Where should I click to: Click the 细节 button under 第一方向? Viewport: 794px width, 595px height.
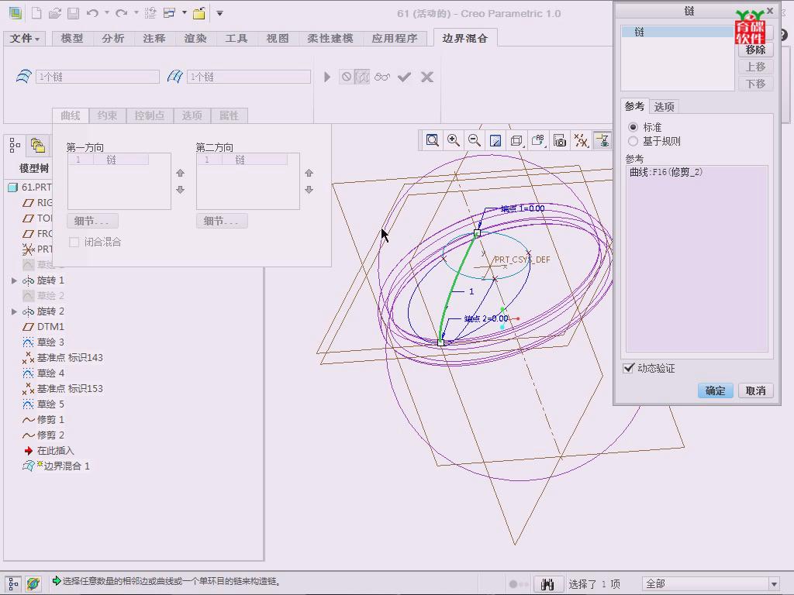tap(92, 221)
